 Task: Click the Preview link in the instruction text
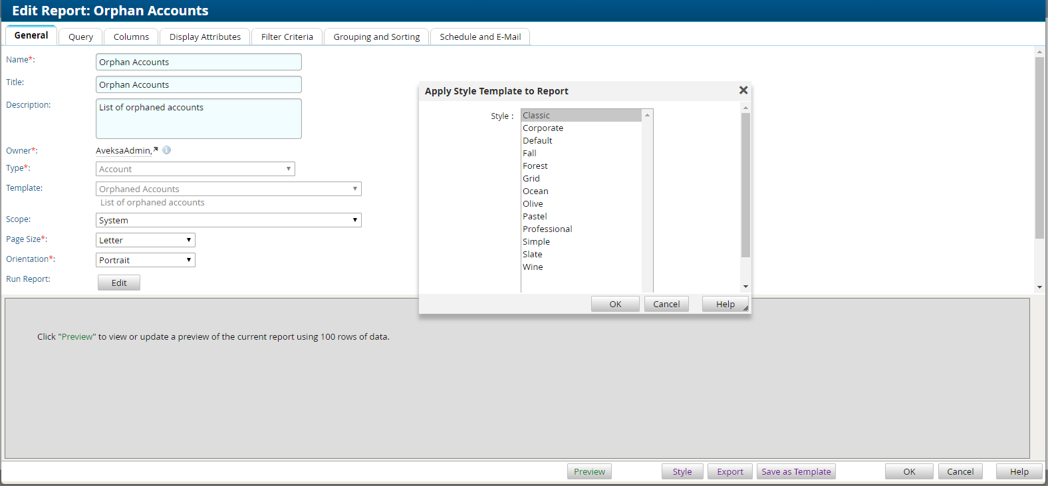pyautogui.click(x=77, y=337)
